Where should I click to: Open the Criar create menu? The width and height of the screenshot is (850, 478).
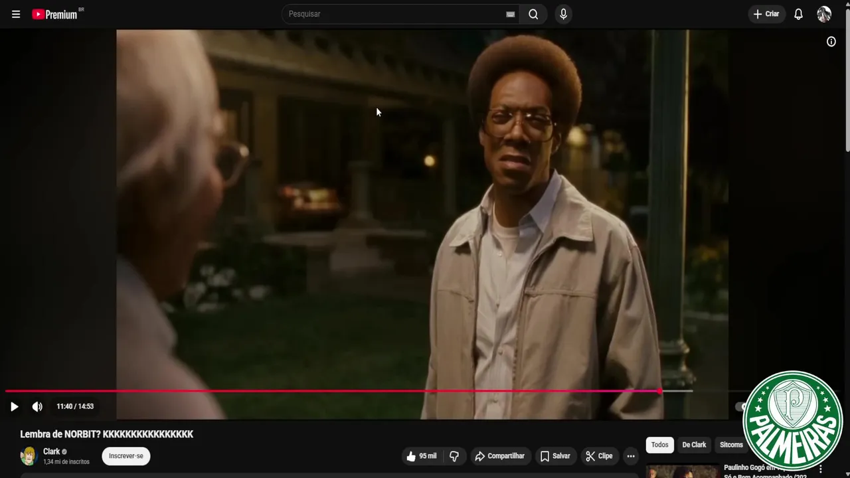click(x=766, y=14)
